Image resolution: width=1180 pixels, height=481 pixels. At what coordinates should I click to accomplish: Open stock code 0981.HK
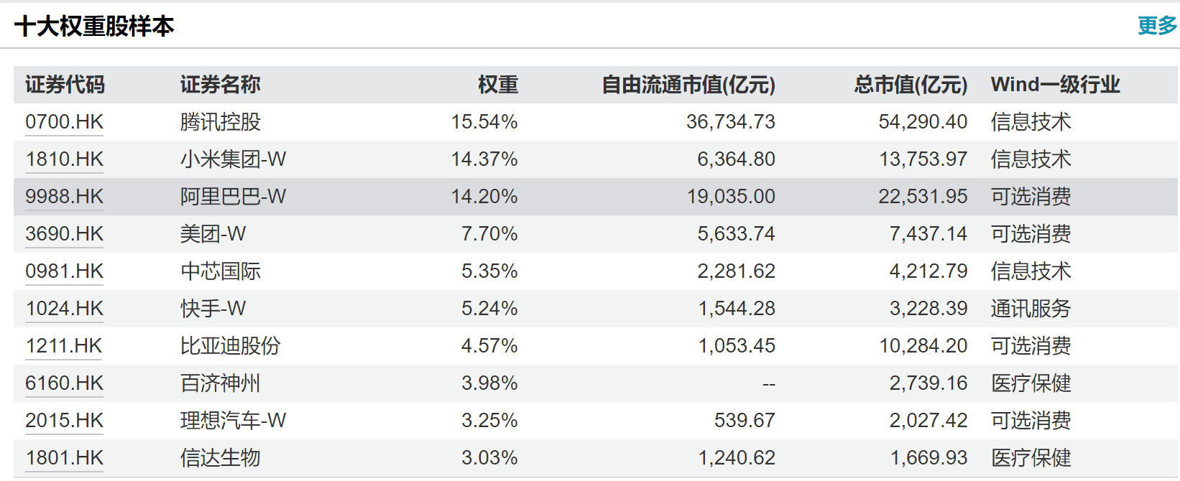coord(65,271)
